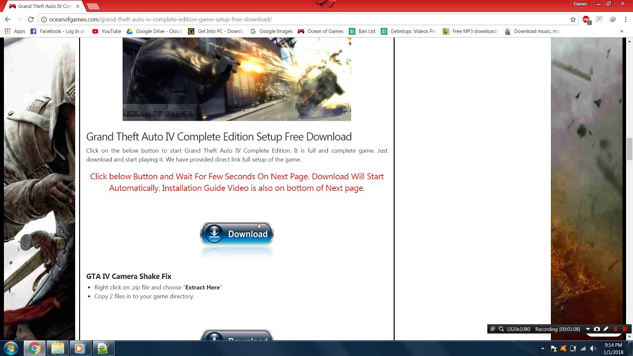Select the recorder pencil draw tool
Screen dimensions: 633x356
pos(606,329)
